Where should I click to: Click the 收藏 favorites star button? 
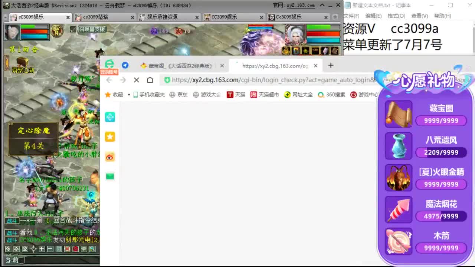[x=114, y=95]
